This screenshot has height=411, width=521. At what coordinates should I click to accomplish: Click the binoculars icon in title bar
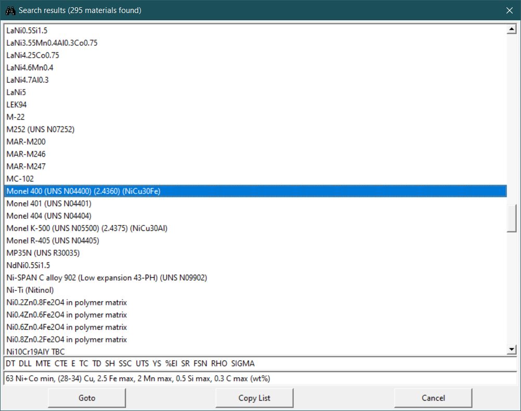(10, 10)
